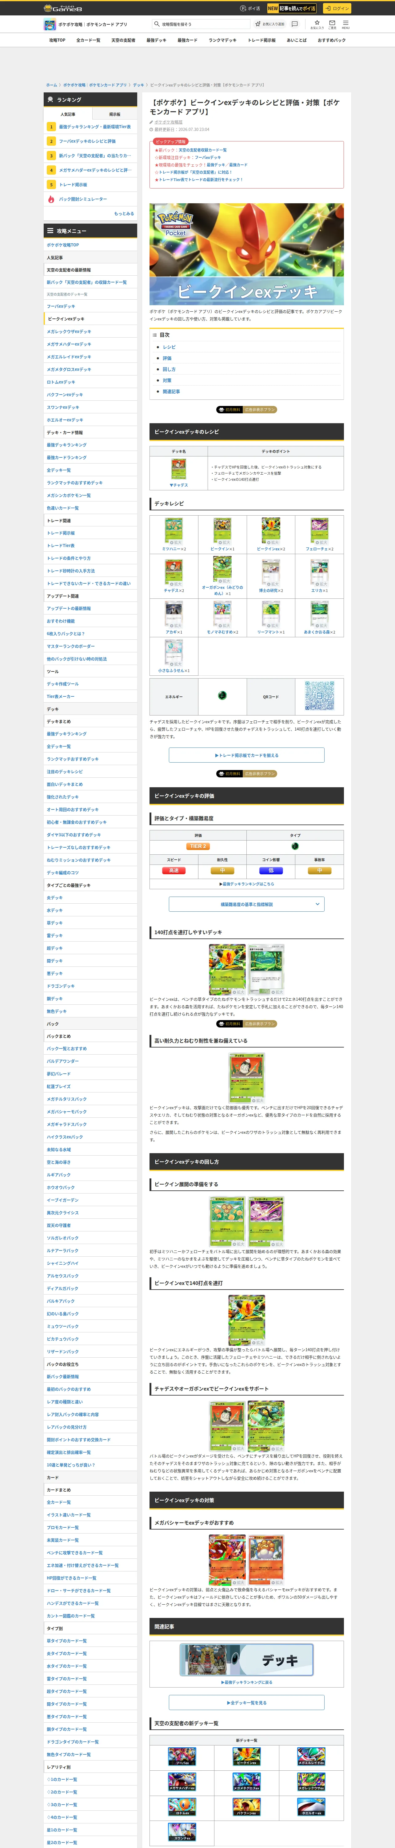Click the grass energy icon in エネルギー row

click(222, 696)
